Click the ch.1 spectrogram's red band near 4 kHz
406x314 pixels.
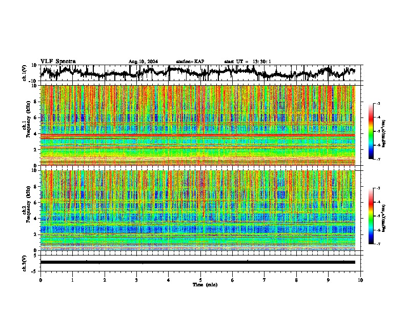[197, 135]
